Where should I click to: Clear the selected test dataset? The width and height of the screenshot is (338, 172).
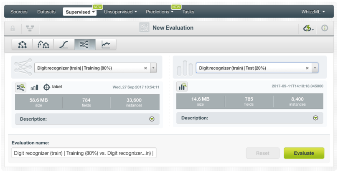tap(307, 68)
